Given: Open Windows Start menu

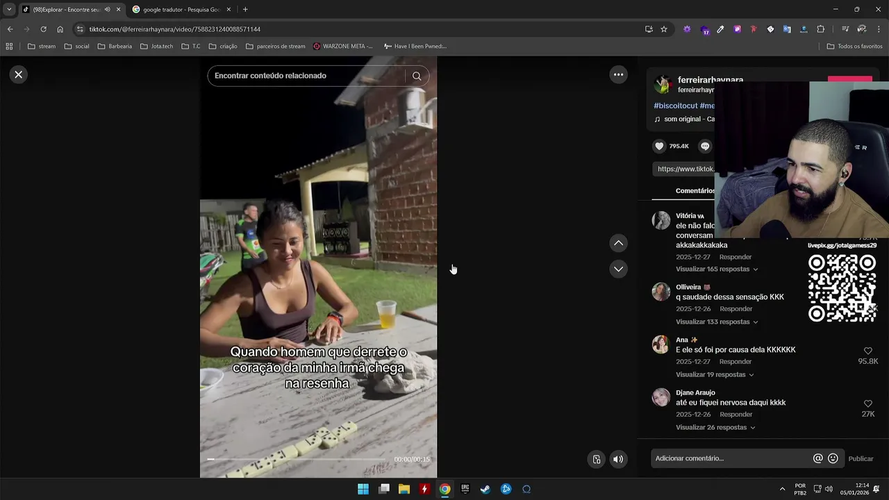Looking at the screenshot, I should pyautogui.click(x=363, y=489).
